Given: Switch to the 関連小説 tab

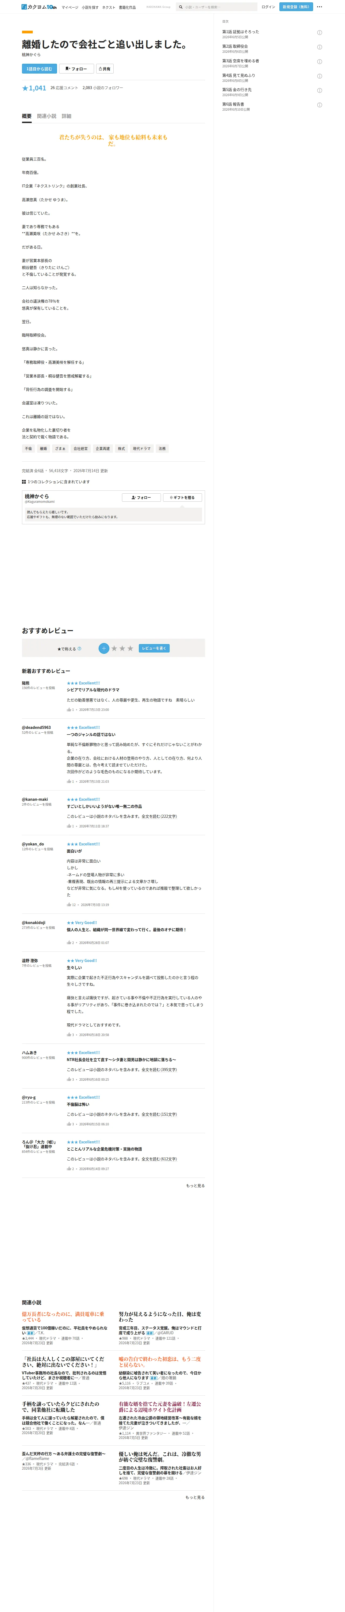Looking at the screenshot, I should click(x=46, y=116).
